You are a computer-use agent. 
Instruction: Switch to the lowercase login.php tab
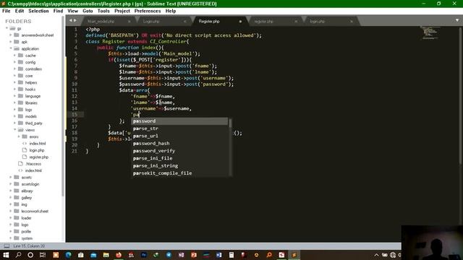point(318,22)
